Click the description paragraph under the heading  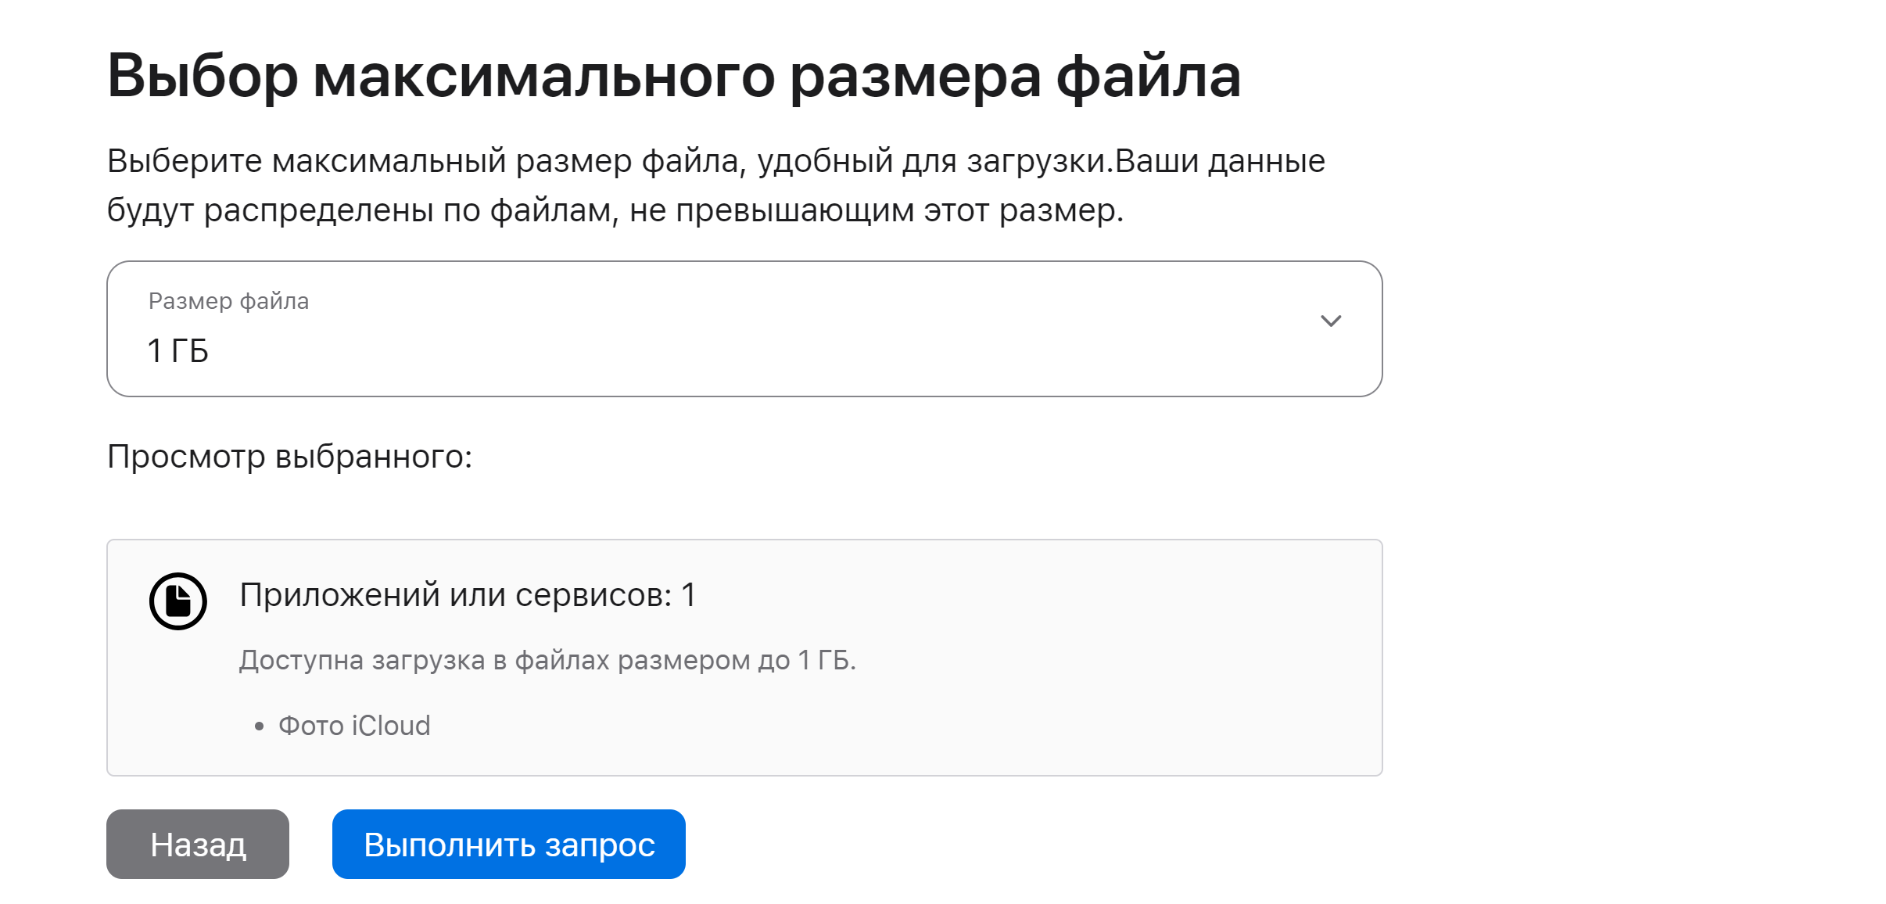point(716,185)
